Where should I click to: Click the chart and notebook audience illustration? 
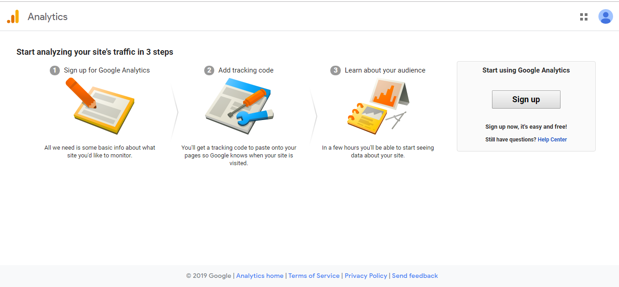[x=378, y=106]
